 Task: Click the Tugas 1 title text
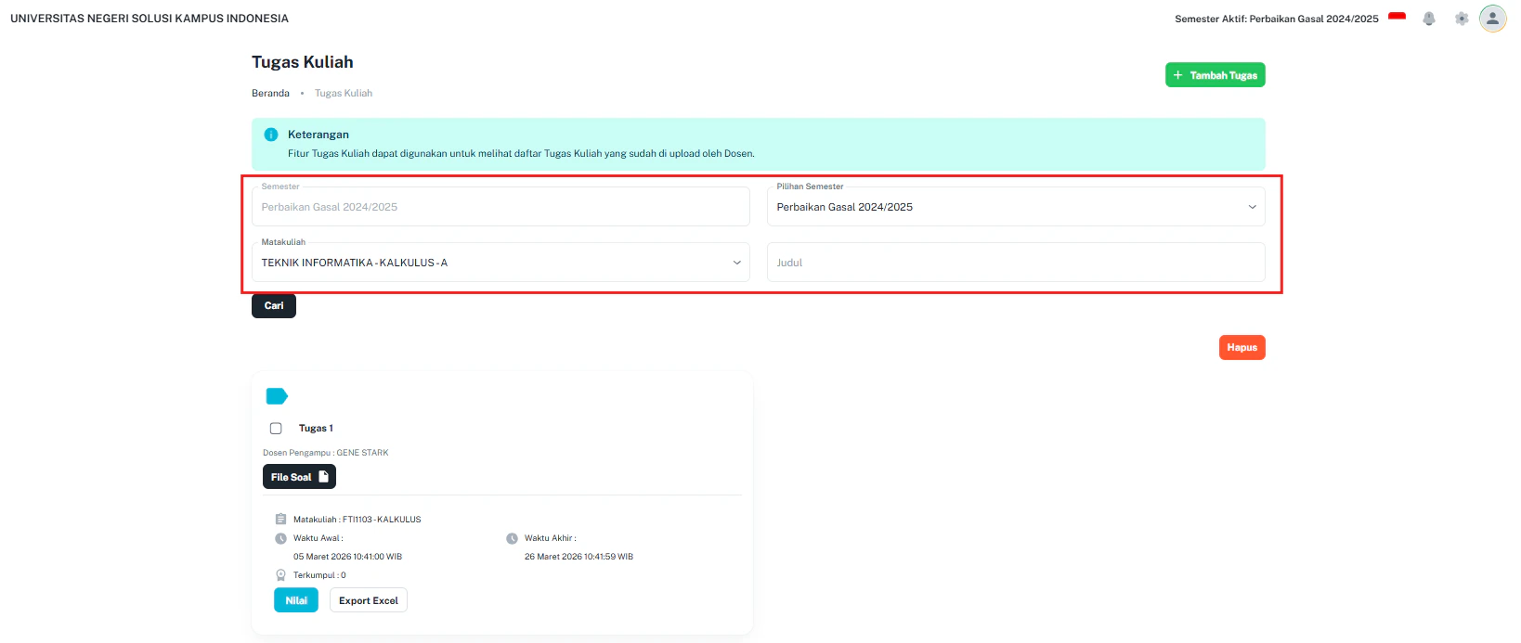point(316,429)
